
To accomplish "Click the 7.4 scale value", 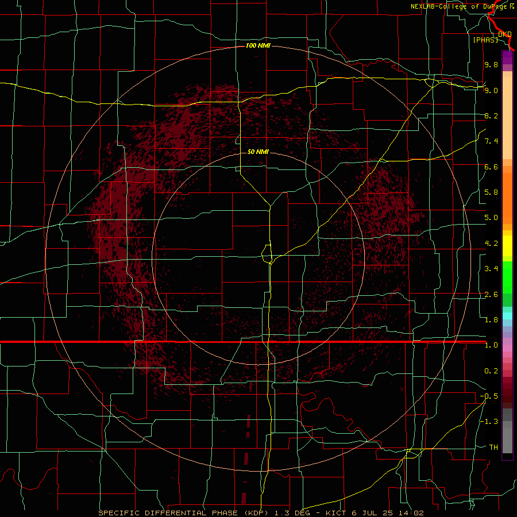I will (491, 141).
